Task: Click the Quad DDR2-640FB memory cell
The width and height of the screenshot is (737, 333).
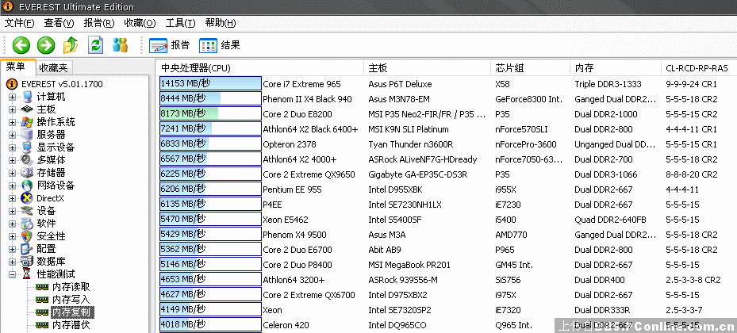Action: 611,220
